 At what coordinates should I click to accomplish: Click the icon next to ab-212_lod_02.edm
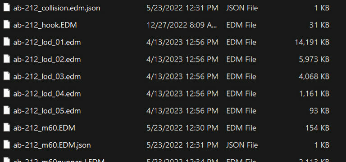pos(7,59)
